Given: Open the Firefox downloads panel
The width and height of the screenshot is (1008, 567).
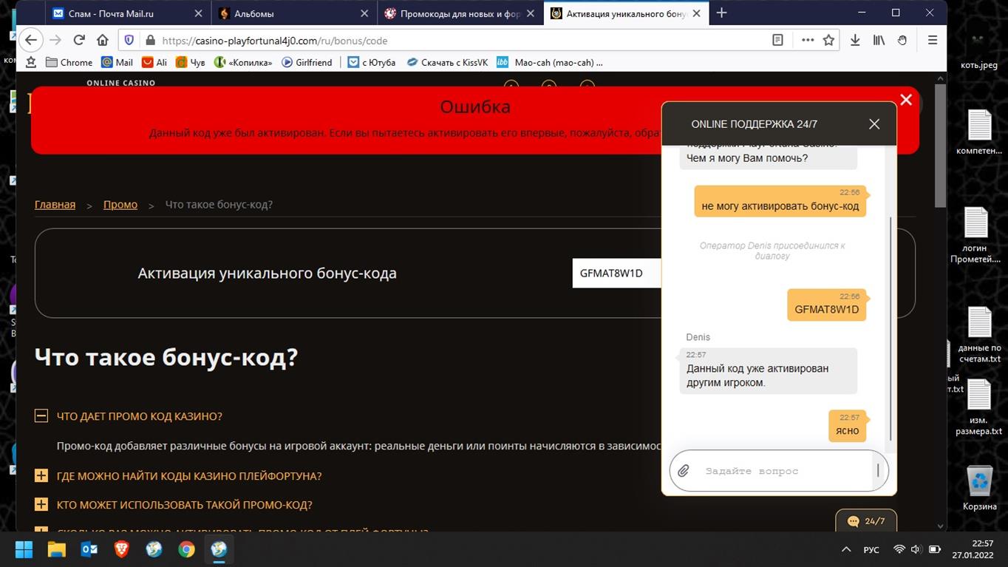Looking at the screenshot, I should [x=855, y=41].
